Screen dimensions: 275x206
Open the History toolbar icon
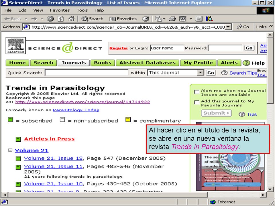[x=146, y=19]
